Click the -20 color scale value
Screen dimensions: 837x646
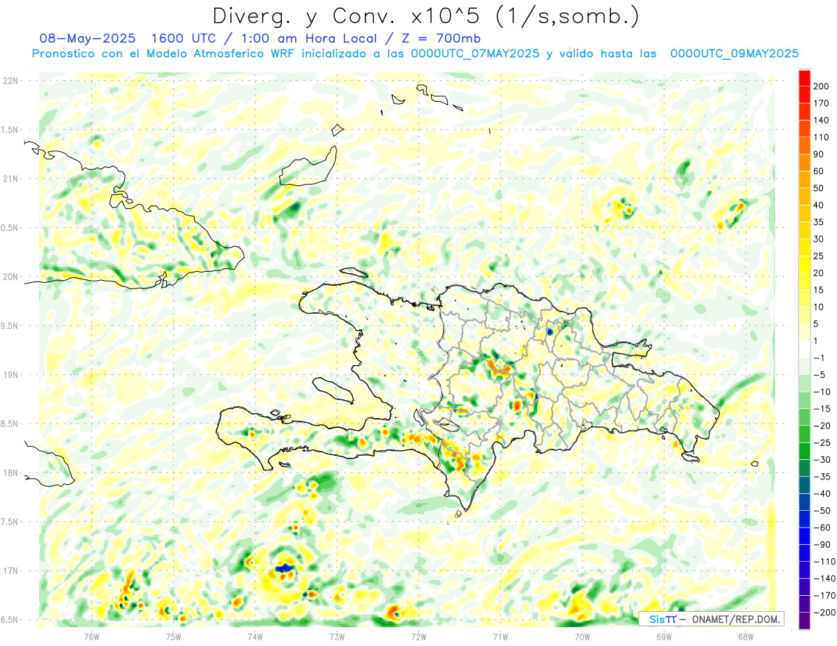(824, 425)
